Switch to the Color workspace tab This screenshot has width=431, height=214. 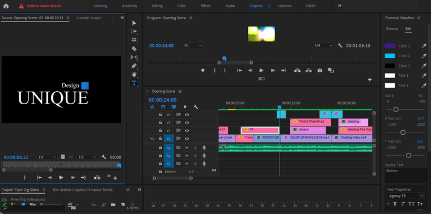click(181, 6)
